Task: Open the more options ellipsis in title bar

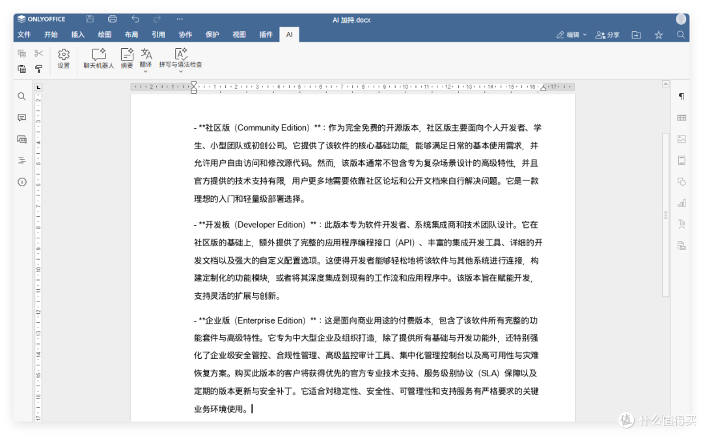Action: click(180, 19)
